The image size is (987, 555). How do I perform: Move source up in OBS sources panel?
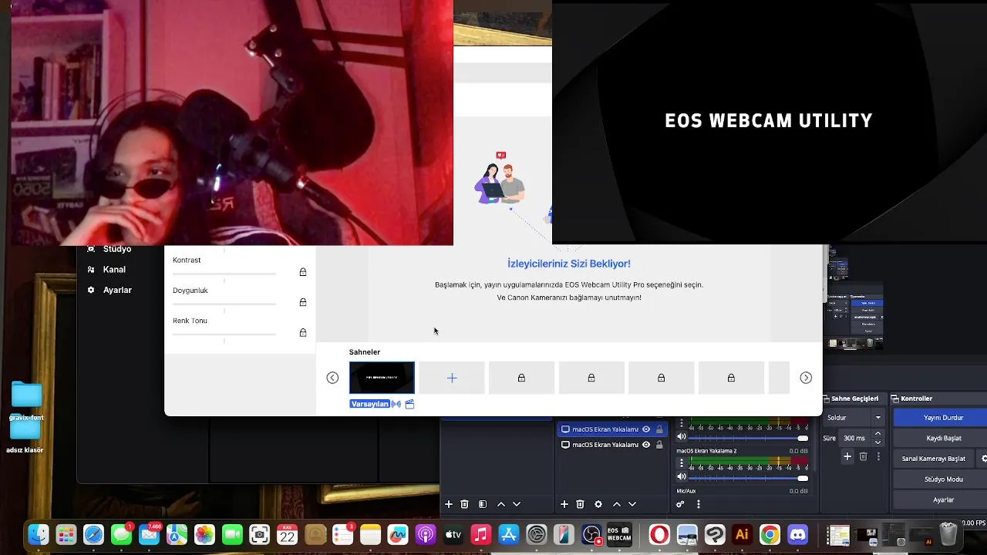click(x=617, y=504)
